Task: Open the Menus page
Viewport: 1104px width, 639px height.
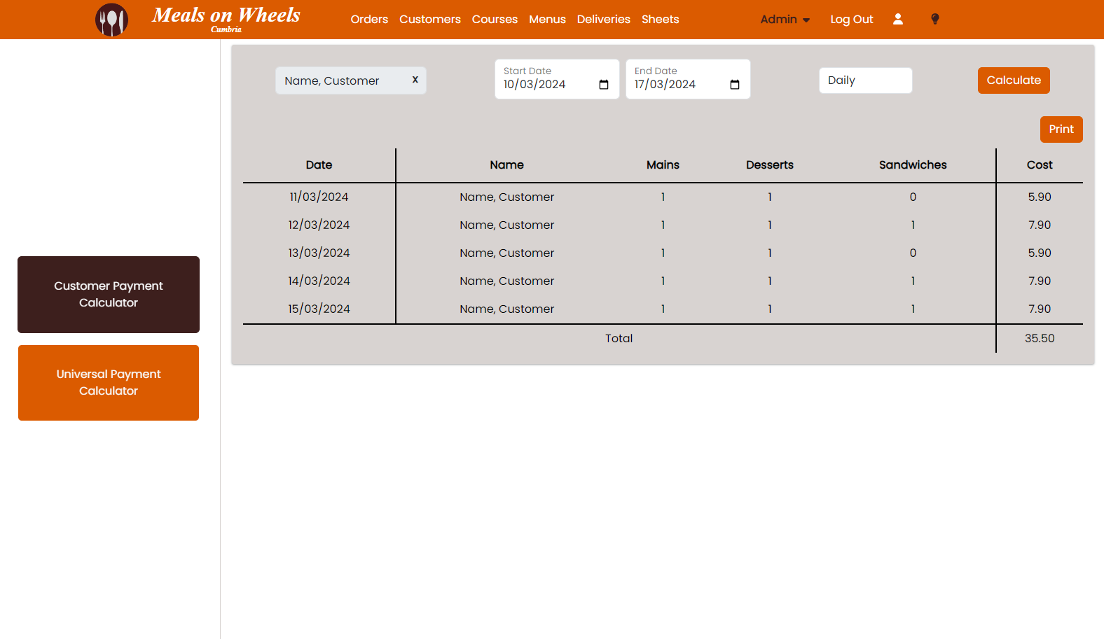Action: click(x=547, y=20)
